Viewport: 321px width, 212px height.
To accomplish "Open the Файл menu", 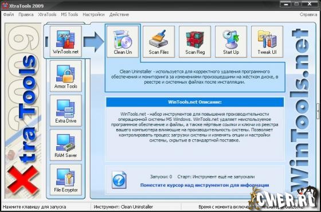I will tap(9, 14).
